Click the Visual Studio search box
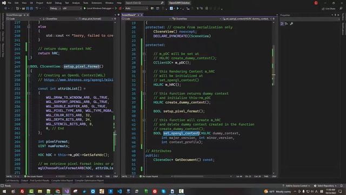Screen dimensions: 346x195 (144, 3)
